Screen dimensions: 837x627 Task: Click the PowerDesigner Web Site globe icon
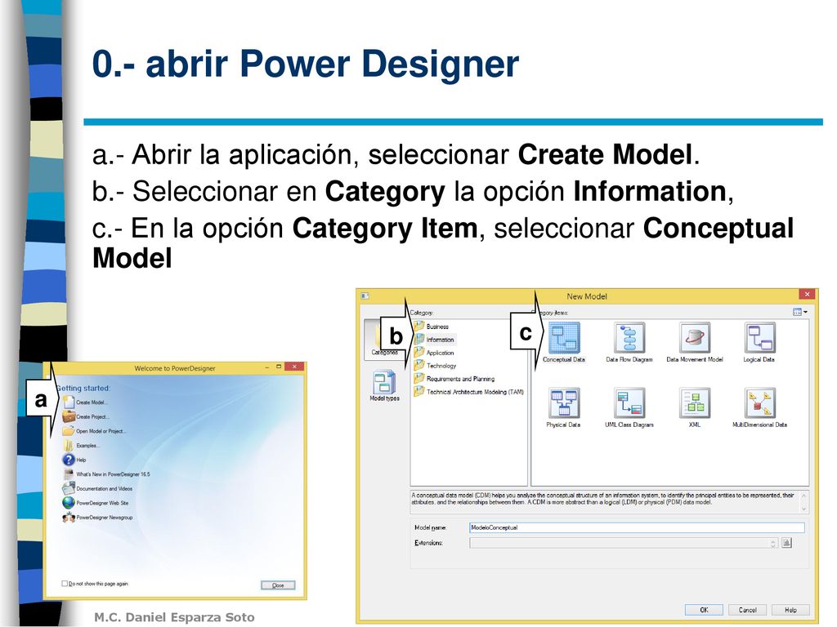(x=69, y=502)
